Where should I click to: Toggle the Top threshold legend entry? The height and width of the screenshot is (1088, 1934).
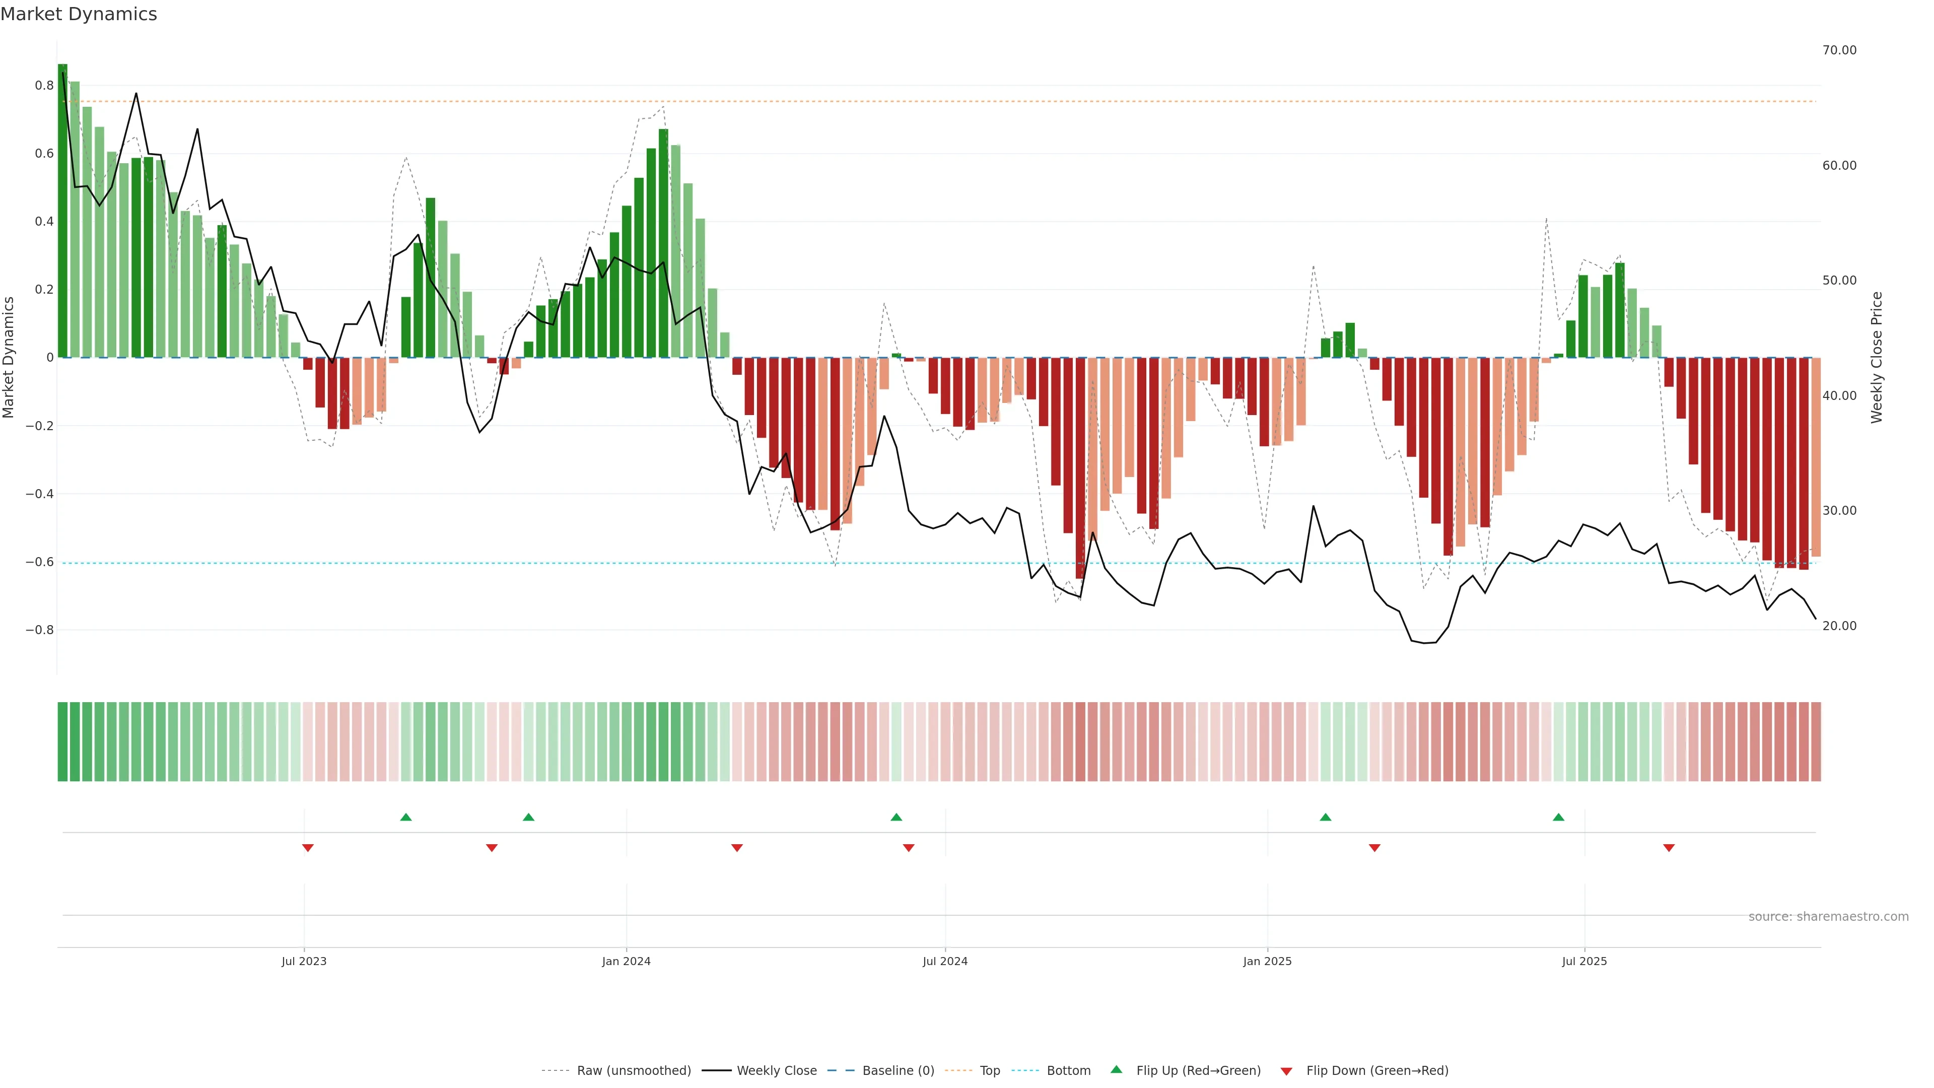point(990,1071)
